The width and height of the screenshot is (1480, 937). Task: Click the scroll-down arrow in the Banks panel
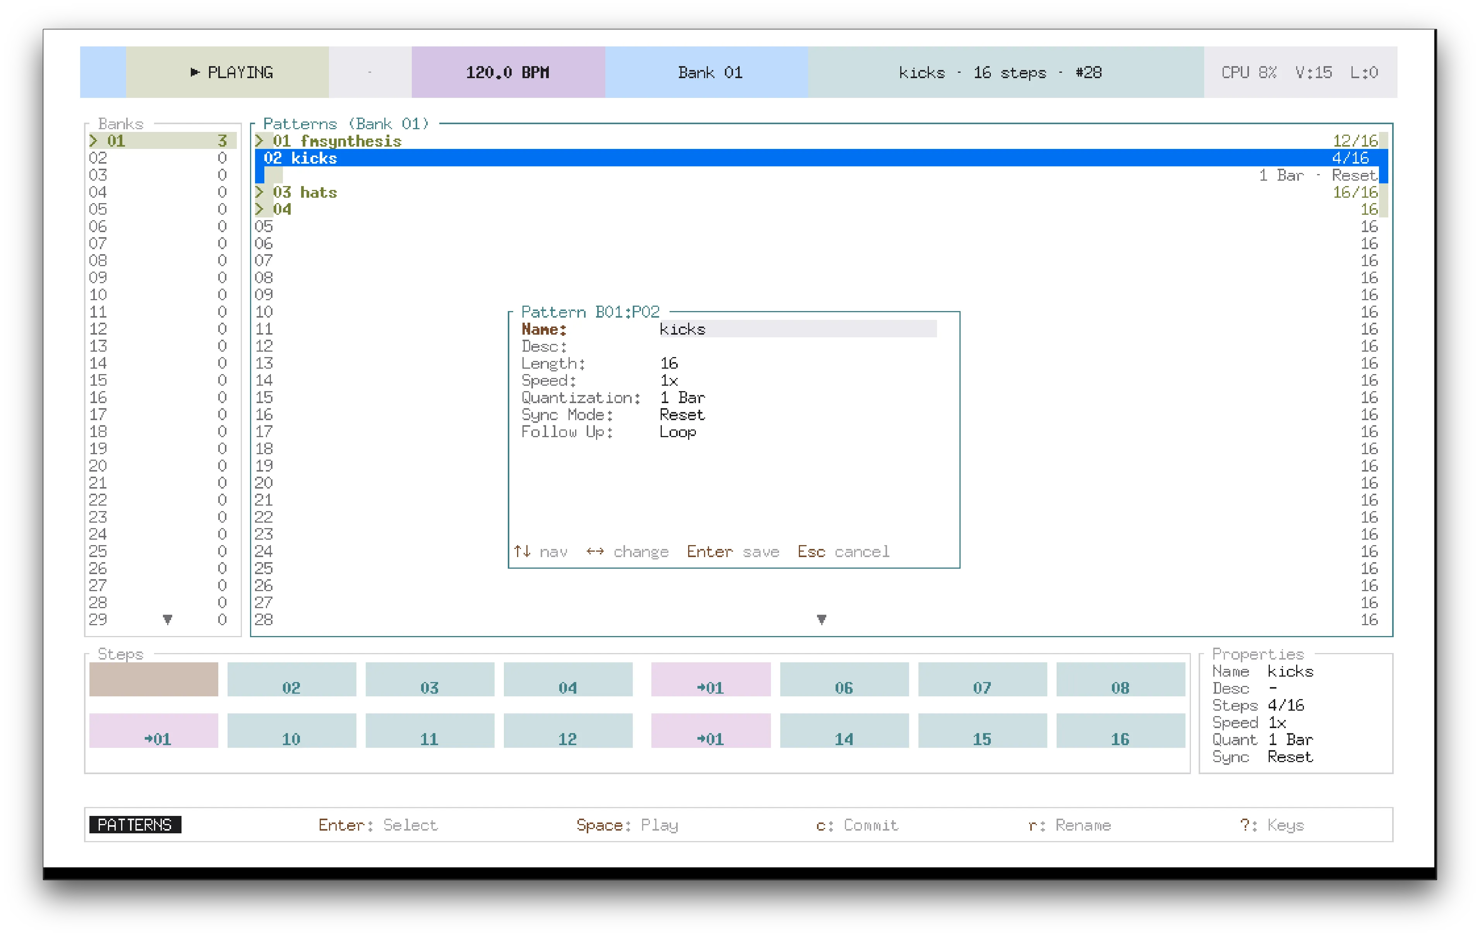click(x=168, y=620)
